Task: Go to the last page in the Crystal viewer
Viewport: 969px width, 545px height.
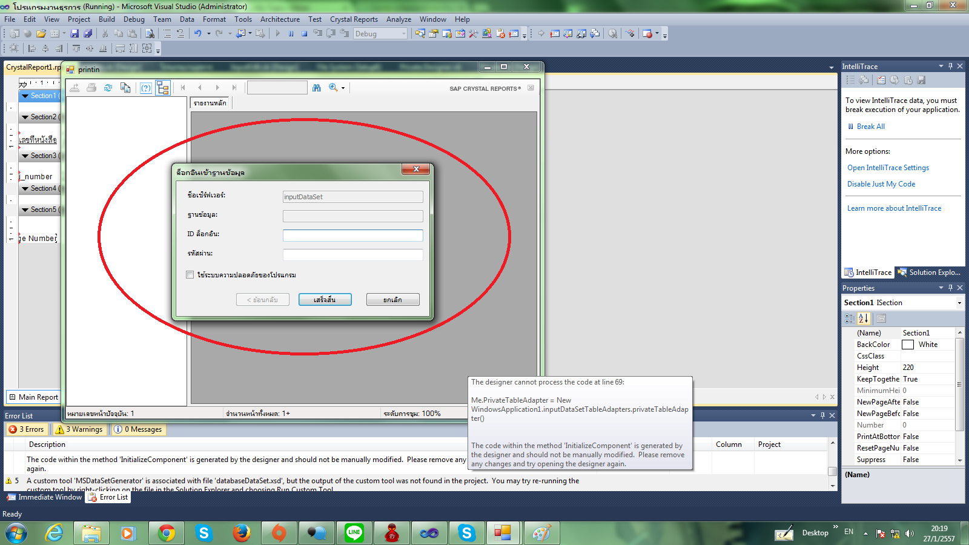Action: pos(234,88)
